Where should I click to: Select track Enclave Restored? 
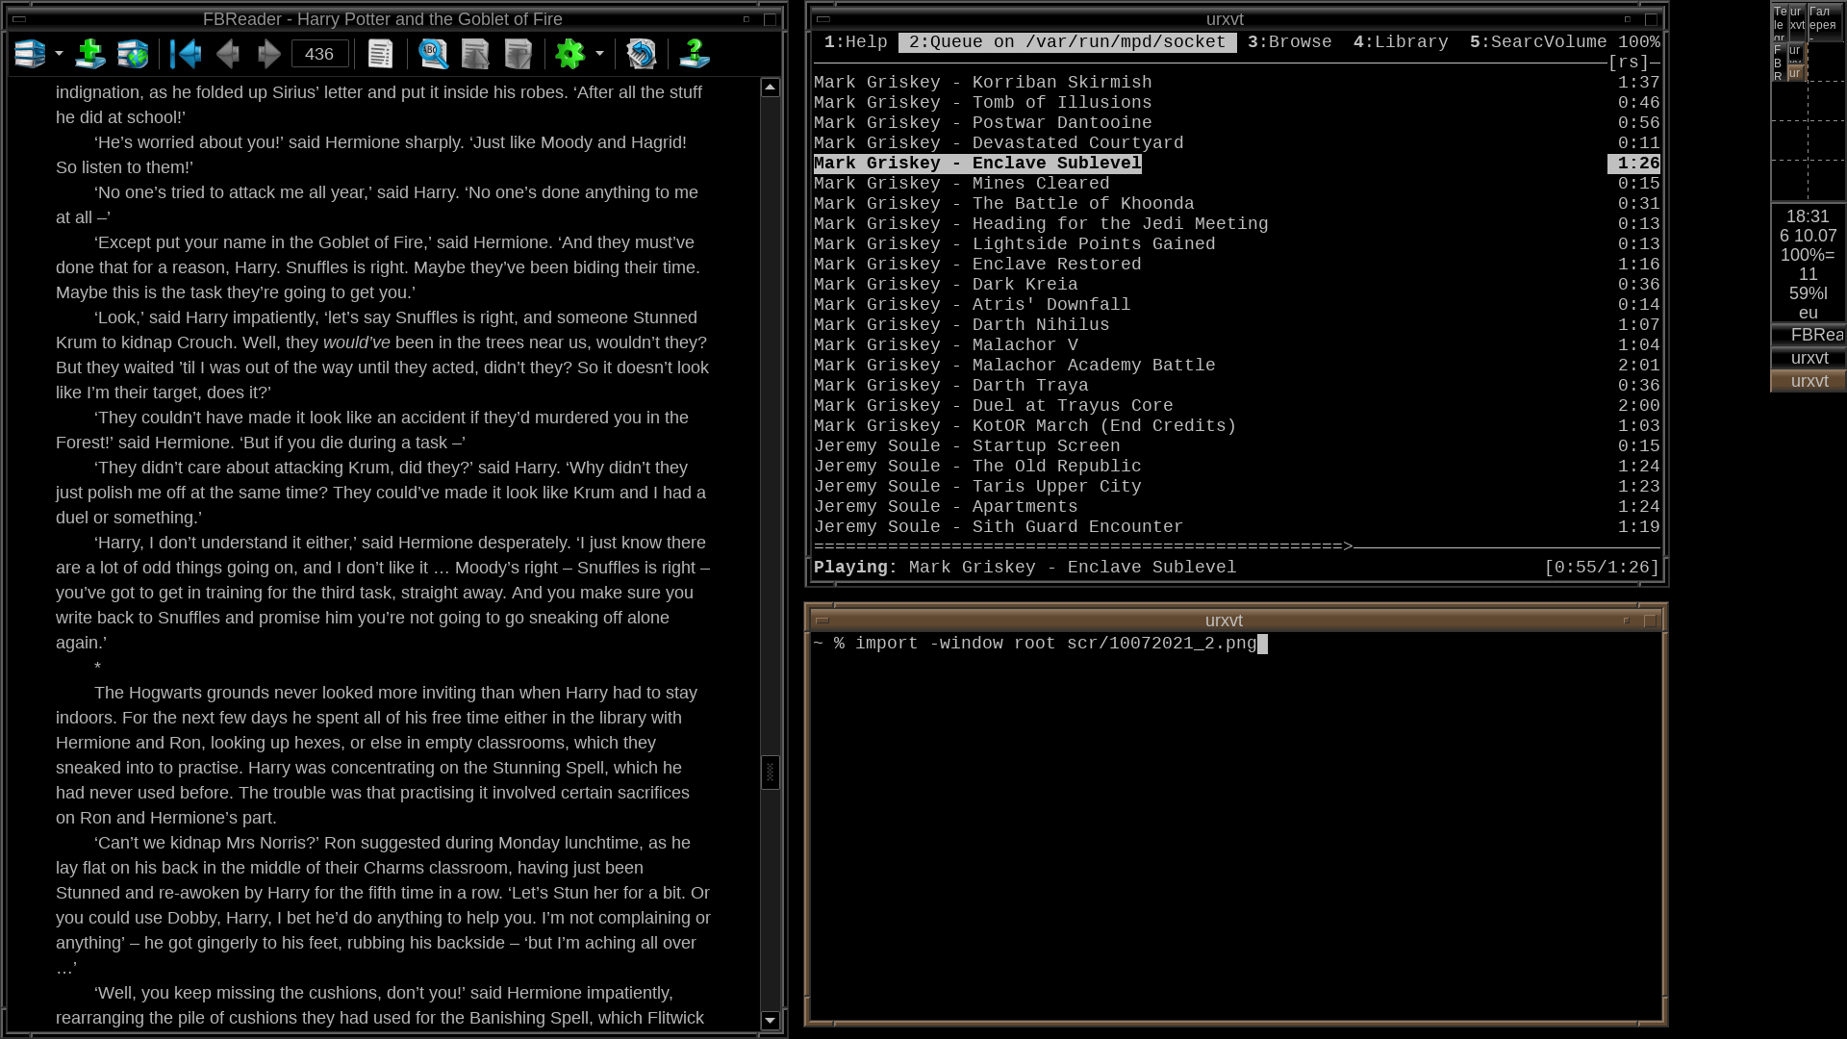click(1237, 265)
